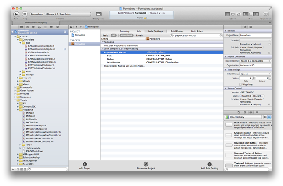Open the Issue navigator warning icon
Image resolution: width=283 pixels, height=186 pixels.
(39, 27)
